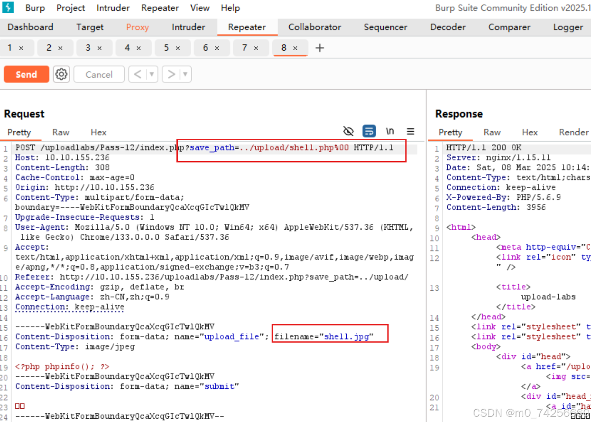Go back with the previous-request arrow
591x422 pixels.
click(x=138, y=74)
